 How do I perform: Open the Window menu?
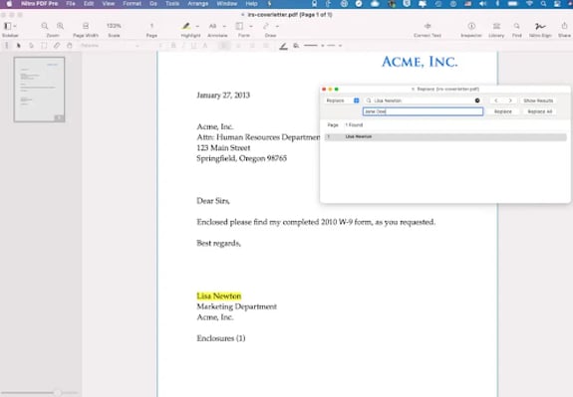click(x=227, y=4)
